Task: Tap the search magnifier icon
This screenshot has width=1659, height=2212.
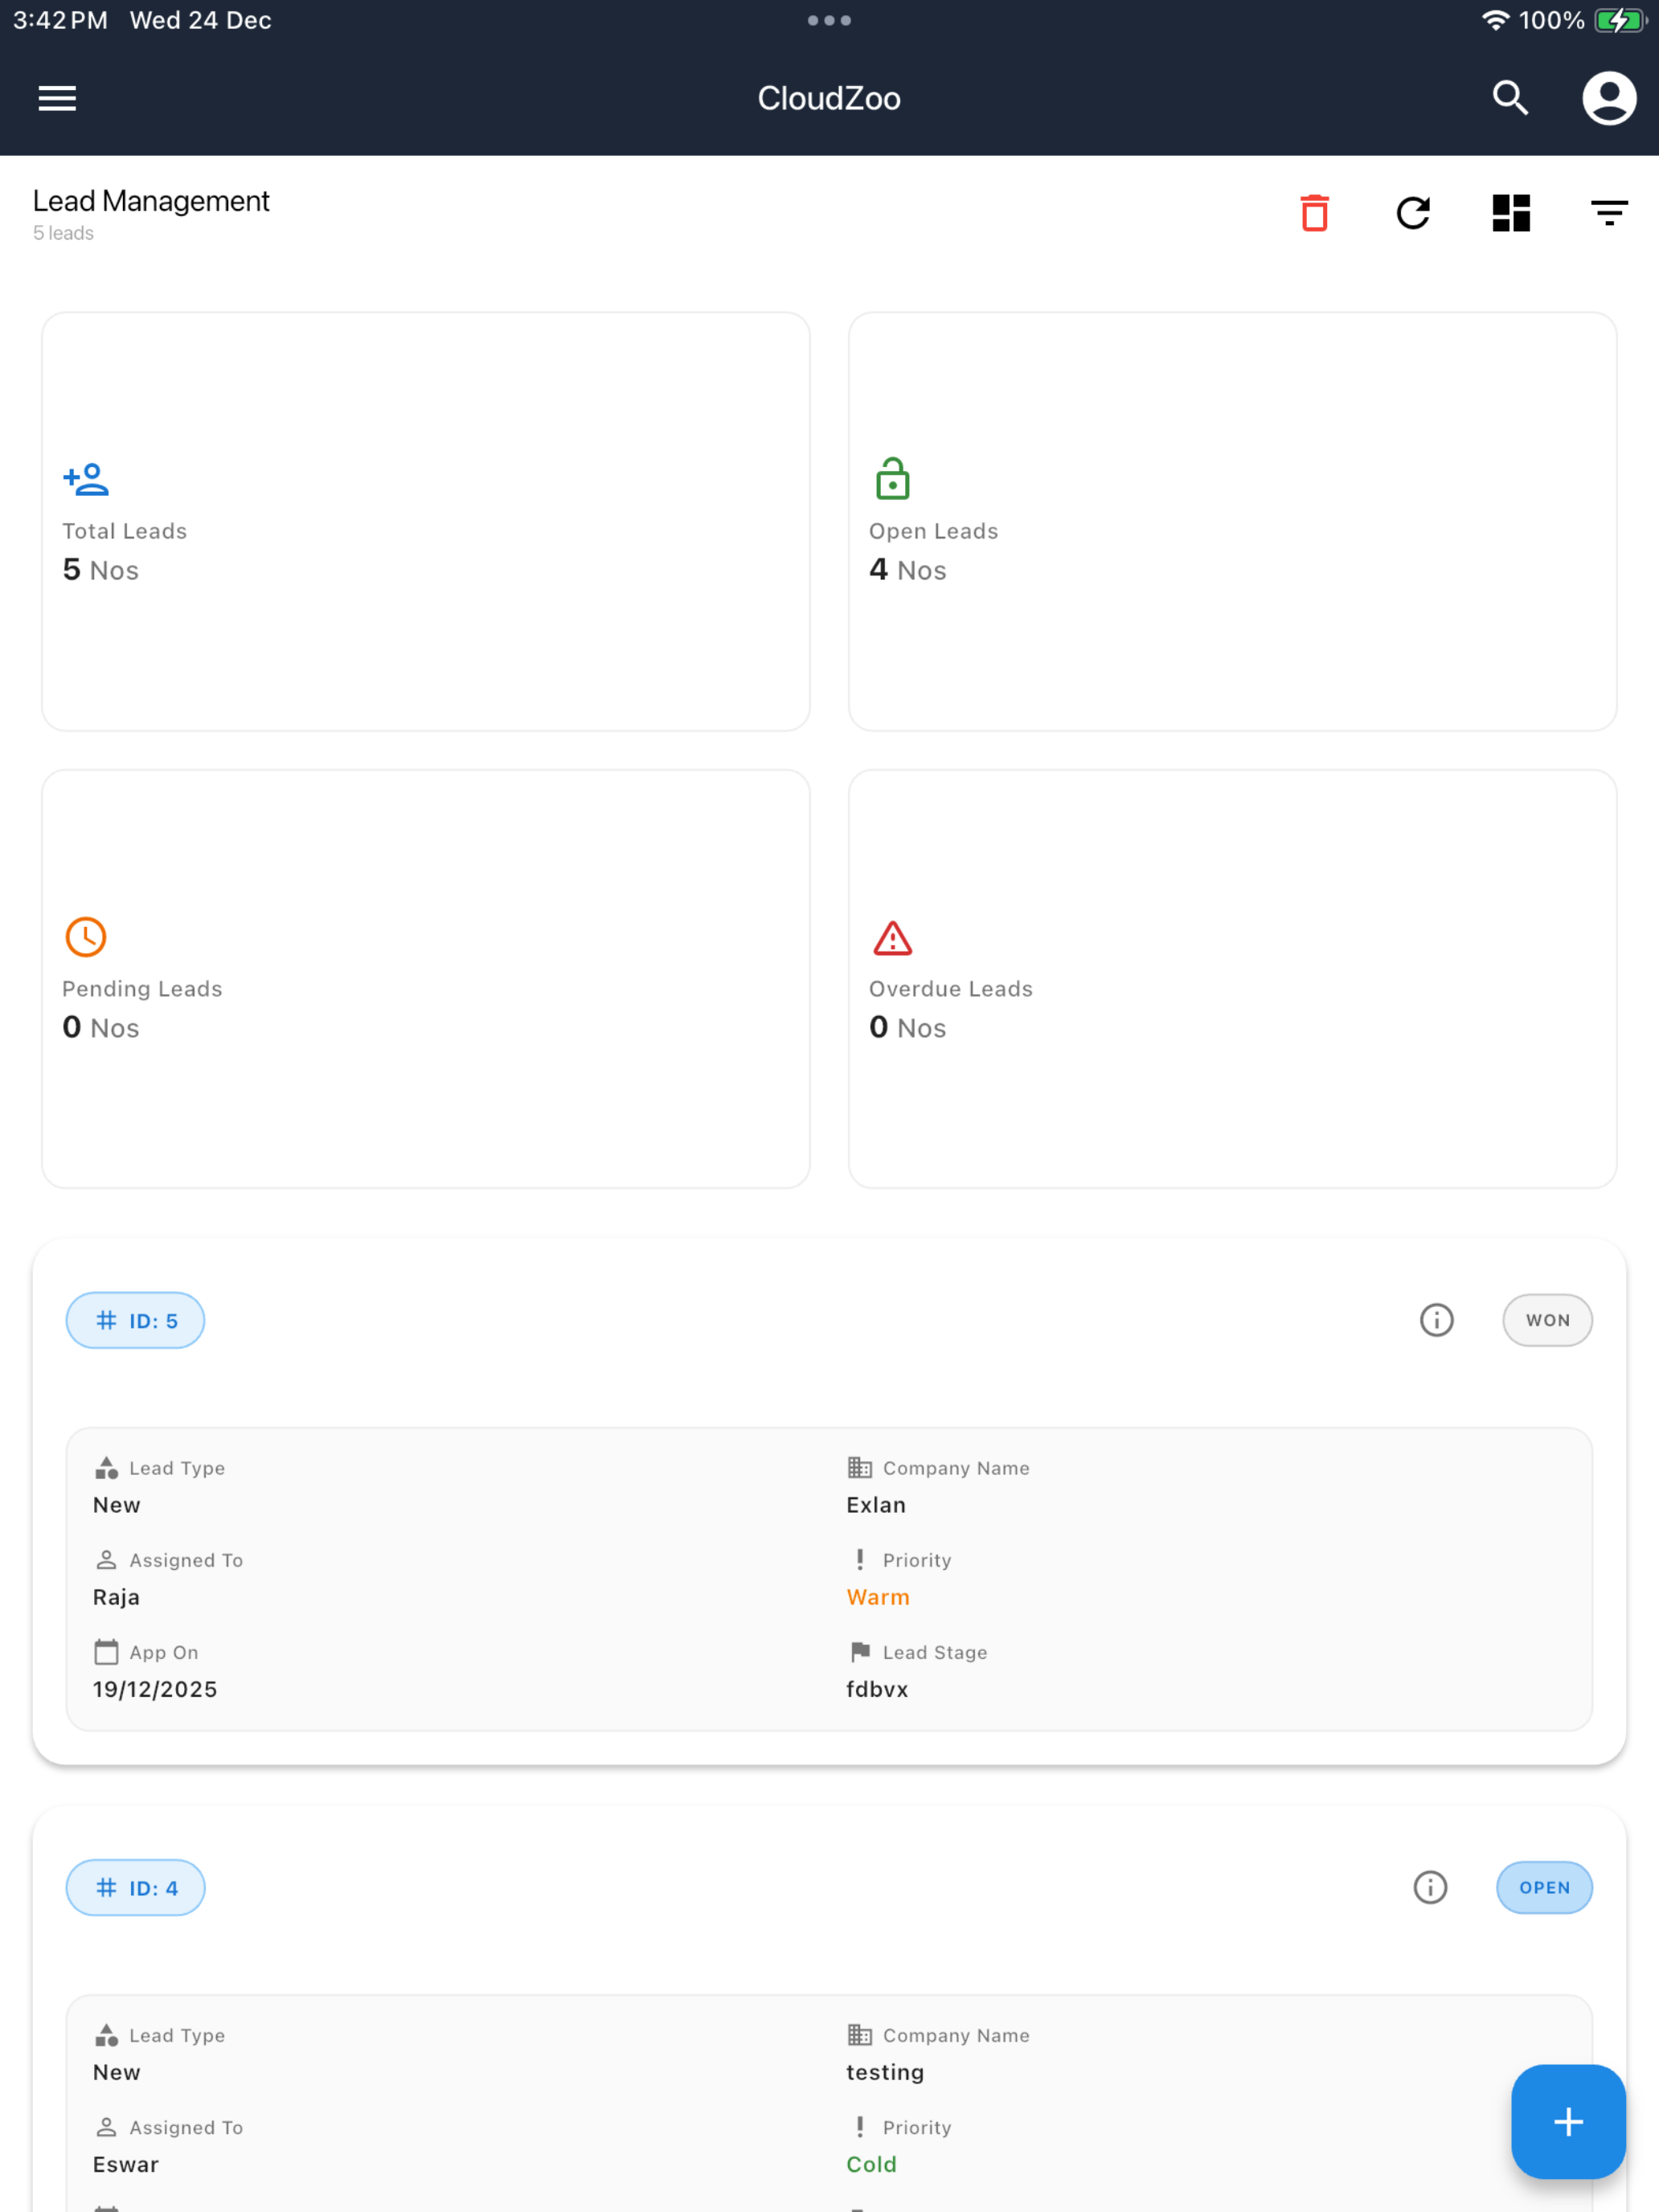Action: point(1510,98)
